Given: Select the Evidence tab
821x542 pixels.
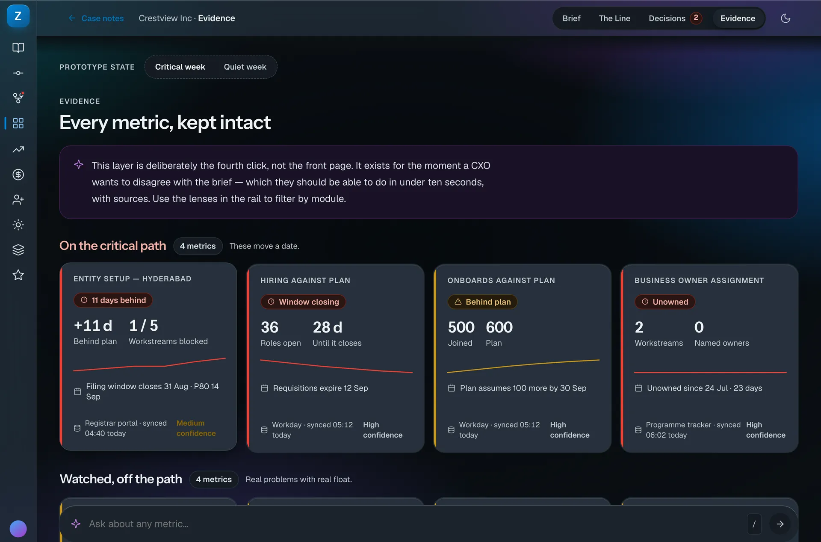Looking at the screenshot, I should coord(738,18).
